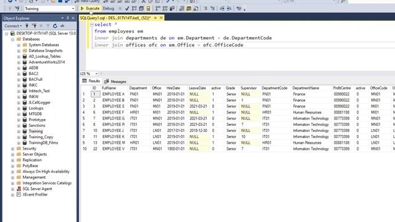The width and height of the screenshot is (395, 222).
Task: Close the SQLQuery1.sql tab
Action: tap(161, 18)
